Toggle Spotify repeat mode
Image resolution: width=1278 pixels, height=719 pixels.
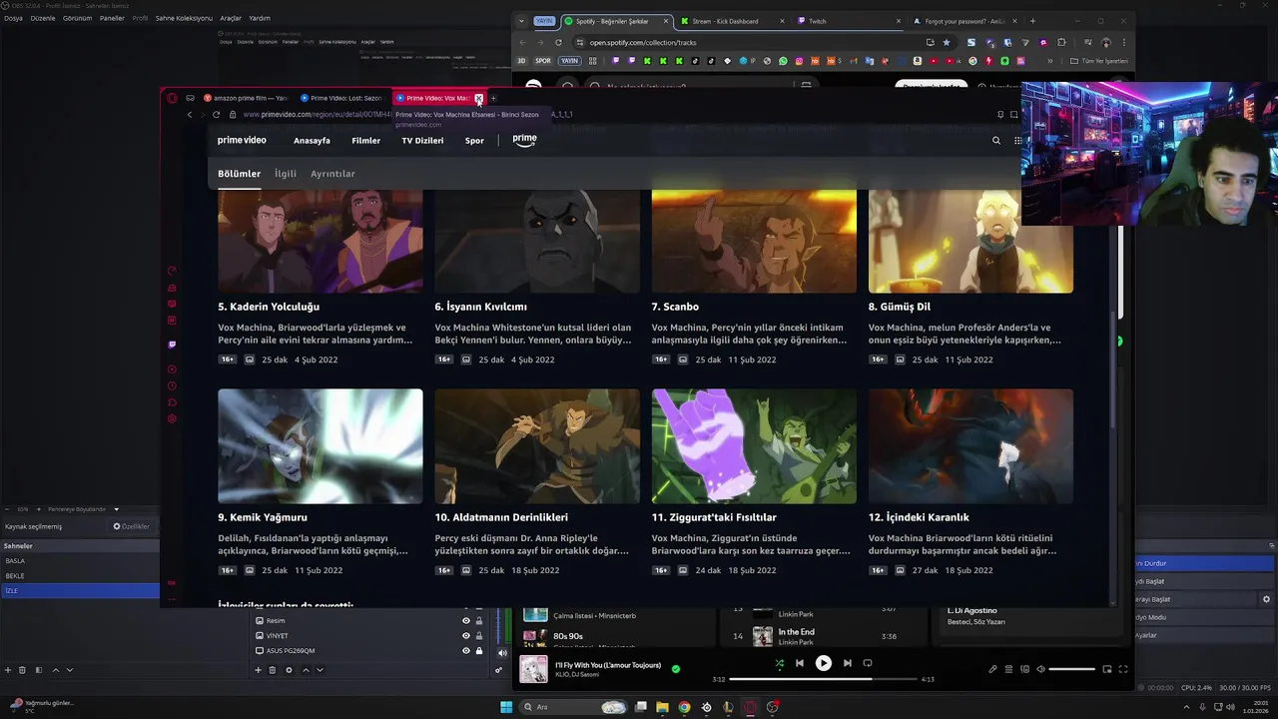(867, 663)
